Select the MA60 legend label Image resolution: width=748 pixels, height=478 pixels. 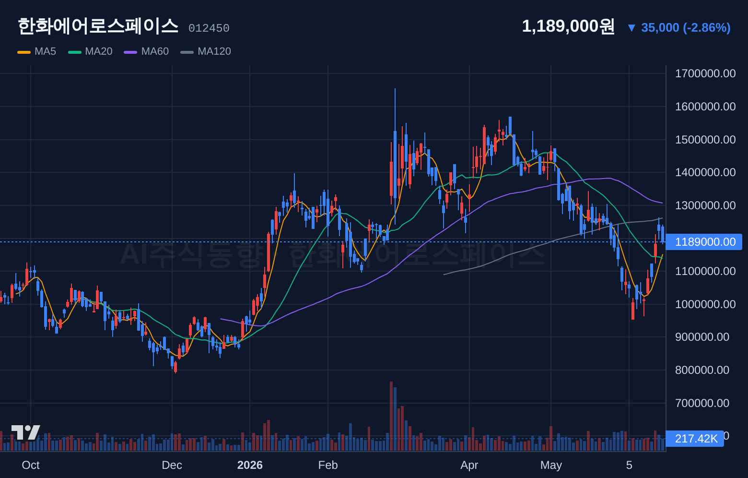click(155, 51)
